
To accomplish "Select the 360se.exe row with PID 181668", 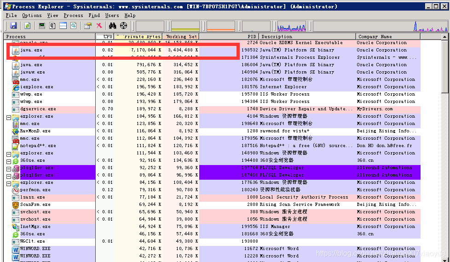I will (x=212, y=234).
